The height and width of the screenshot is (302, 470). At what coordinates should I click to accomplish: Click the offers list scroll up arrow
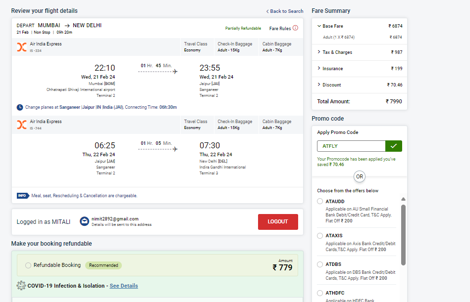click(404, 199)
